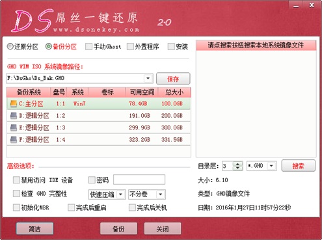Click the DS logo in header
The height and width of the screenshot is (240, 322).
(x=32, y=21)
